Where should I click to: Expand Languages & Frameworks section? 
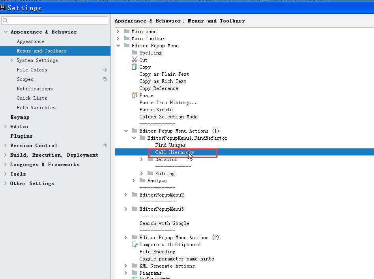coord(5,165)
